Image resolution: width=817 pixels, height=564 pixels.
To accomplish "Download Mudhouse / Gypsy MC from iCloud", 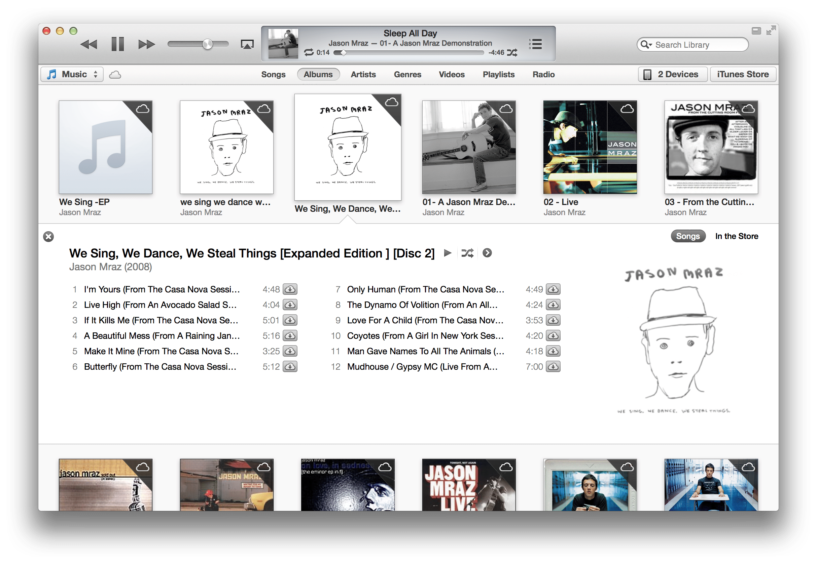I will (x=553, y=367).
